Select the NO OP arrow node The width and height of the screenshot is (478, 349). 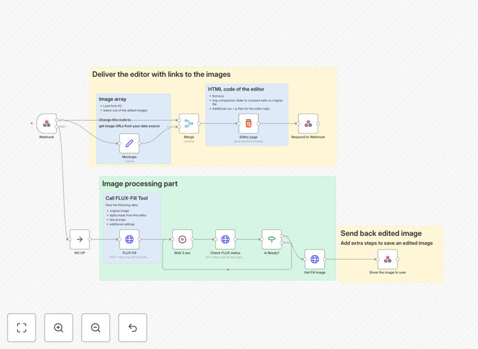tap(80, 239)
